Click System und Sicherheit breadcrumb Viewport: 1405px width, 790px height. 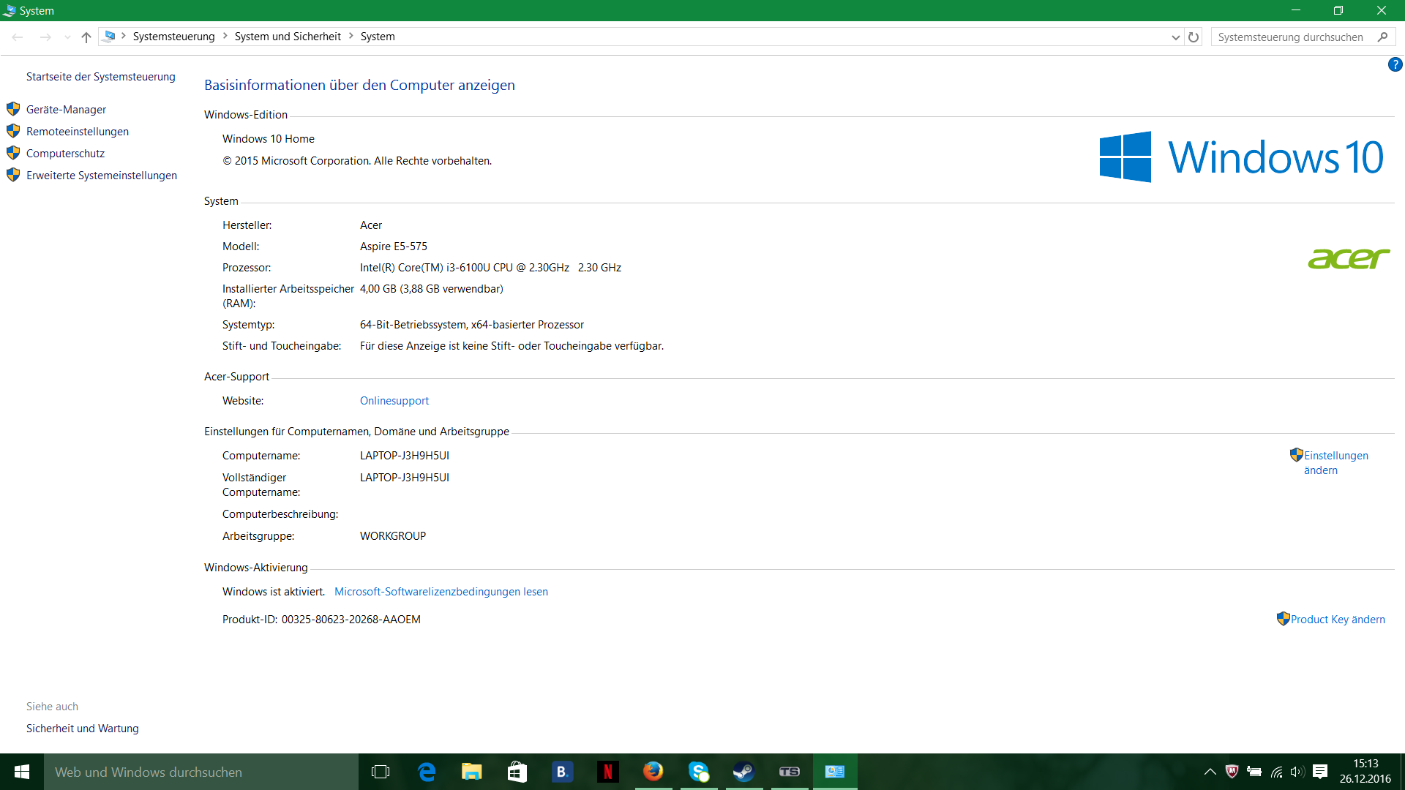point(288,37)
